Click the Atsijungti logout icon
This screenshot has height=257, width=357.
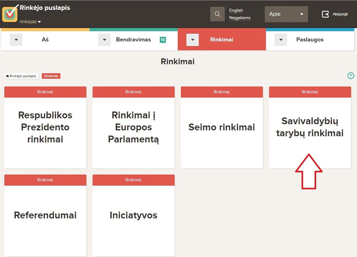tap(325, 14)
